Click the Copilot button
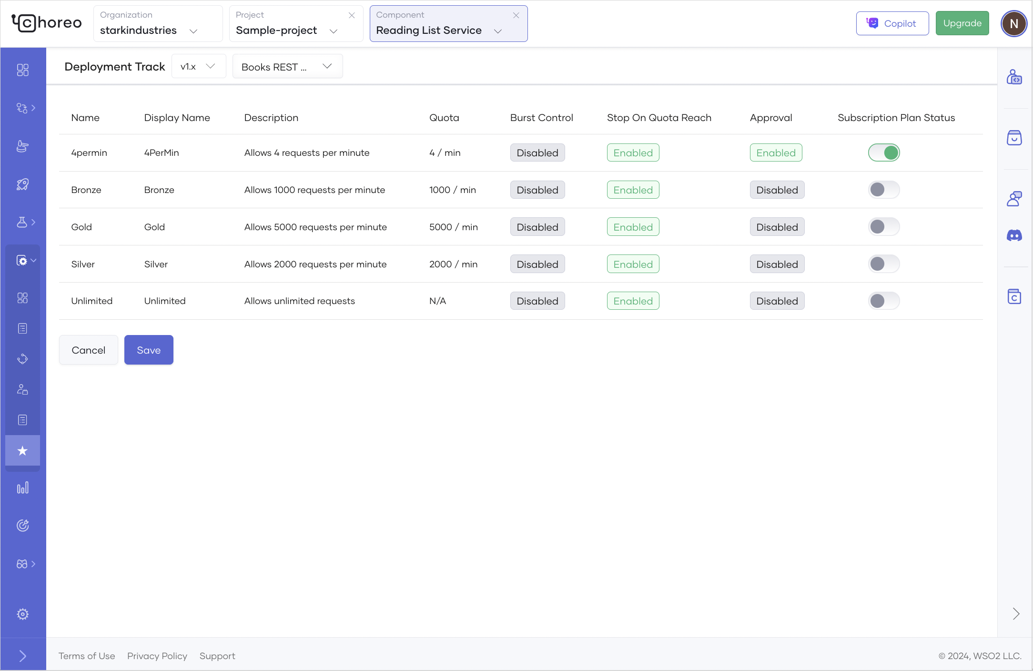The height and width of the screenshot is (671, 1033). [892, 23]
